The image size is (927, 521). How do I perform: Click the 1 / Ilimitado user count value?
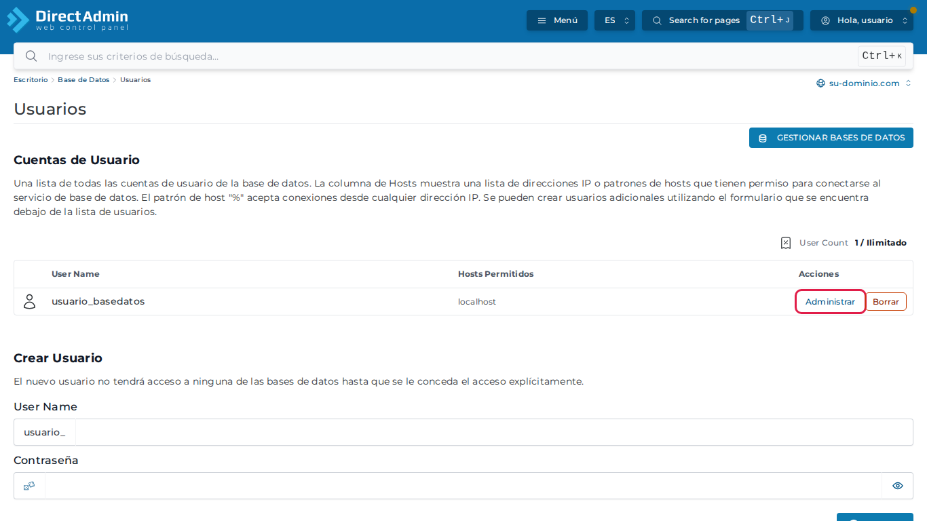click(881, 243)
